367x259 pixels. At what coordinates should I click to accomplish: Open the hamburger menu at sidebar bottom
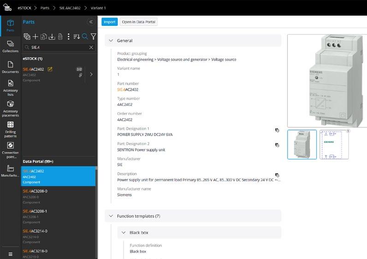point(10,254)
